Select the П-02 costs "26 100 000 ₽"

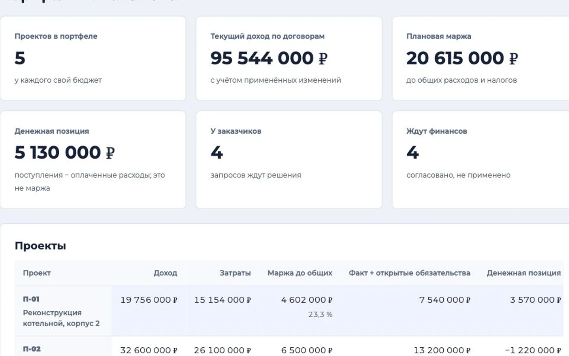tap(222, 350)
